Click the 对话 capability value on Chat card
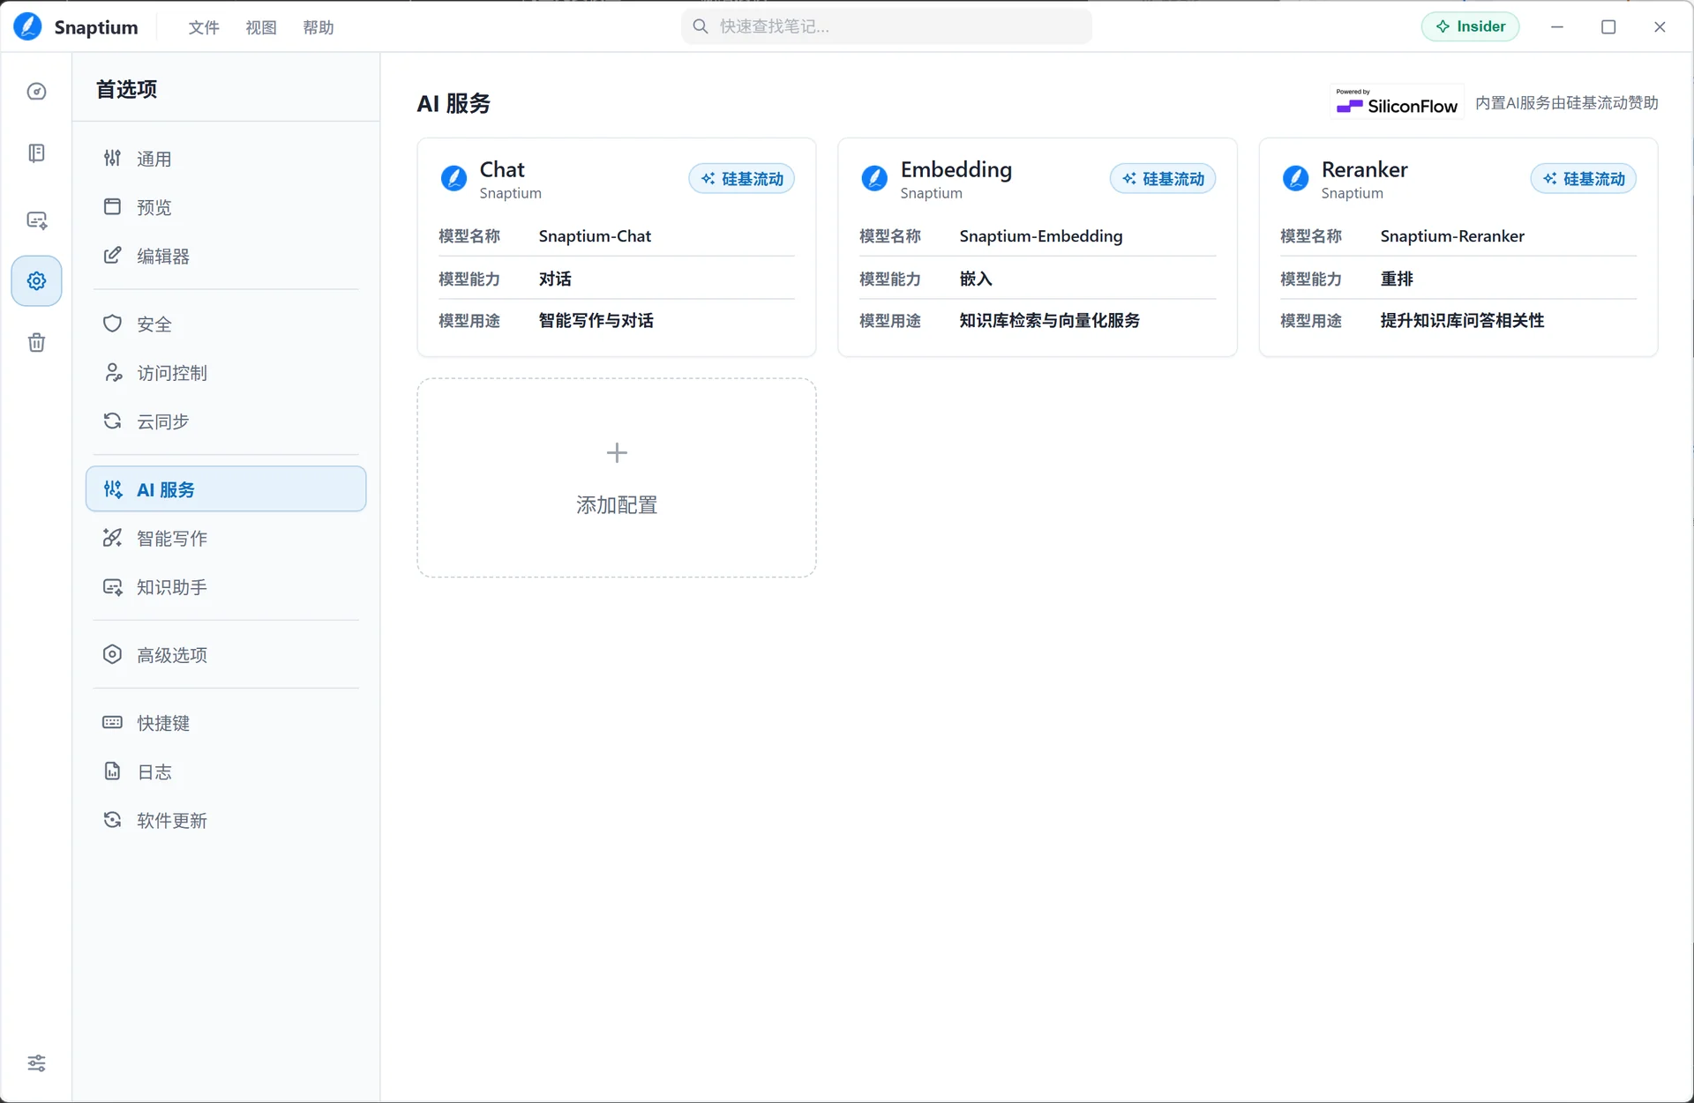The height and width of the screenshot is (1103, 1694). tap(555, 279)
